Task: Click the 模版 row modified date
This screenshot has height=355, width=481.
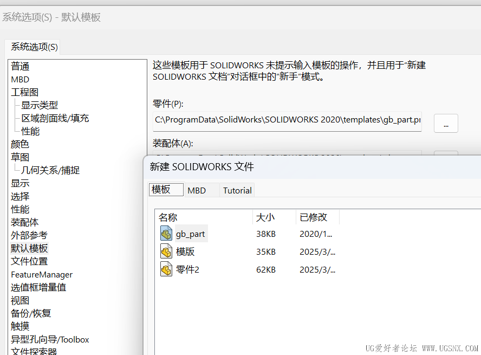Action: pyautogui.click(x=317, y=251)
